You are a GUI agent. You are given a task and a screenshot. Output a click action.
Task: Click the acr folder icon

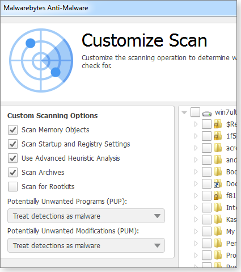[x=218, y=148]
